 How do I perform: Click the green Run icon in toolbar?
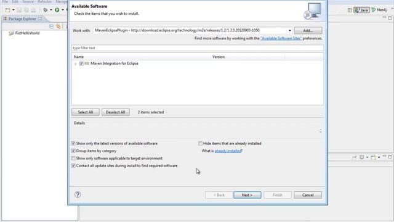click(x=57, y=10)
